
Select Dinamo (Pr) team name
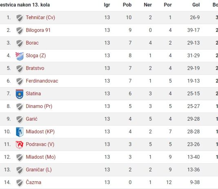coord(39,106)
